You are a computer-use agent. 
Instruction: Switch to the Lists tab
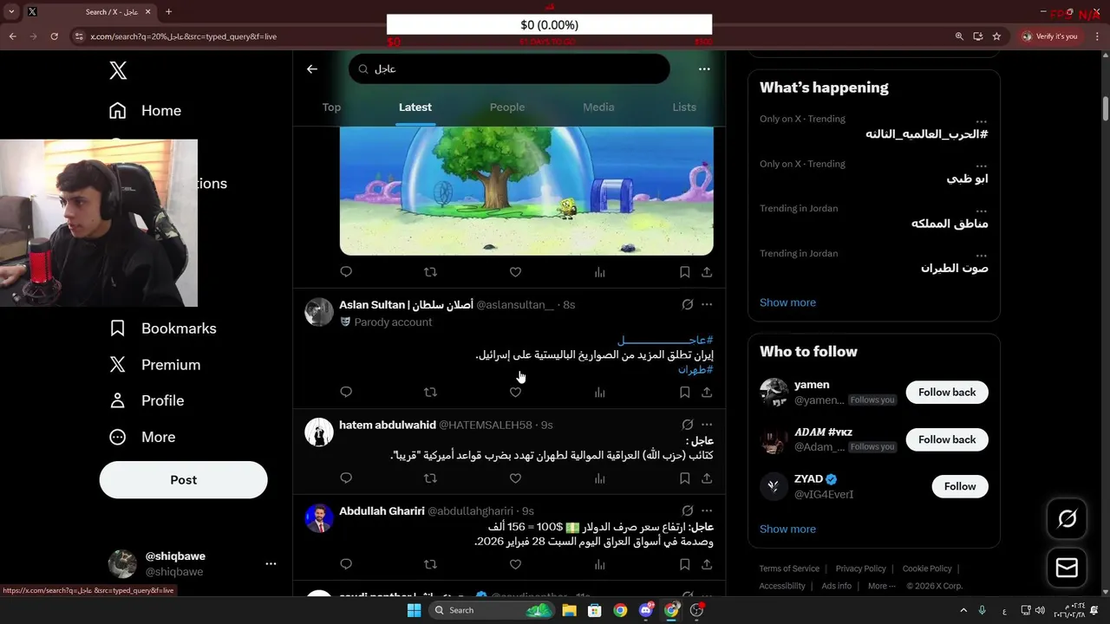pos(684,107)
